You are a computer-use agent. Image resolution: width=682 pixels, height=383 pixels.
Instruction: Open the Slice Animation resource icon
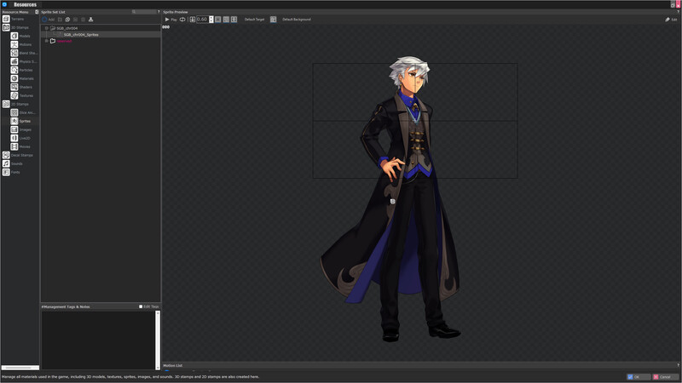click(14, 112)
